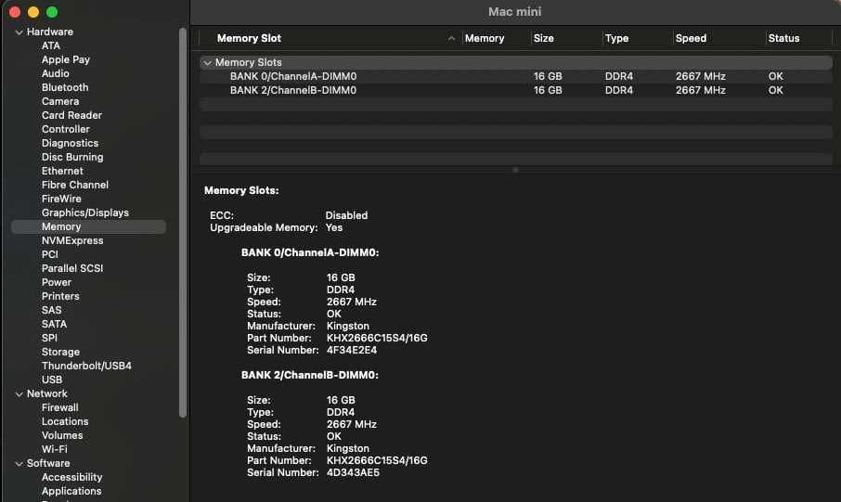841x502 pixels.
Task: Click BANK 0/ChannelA-DIMM0 details heading
Action: coord(310,252)
